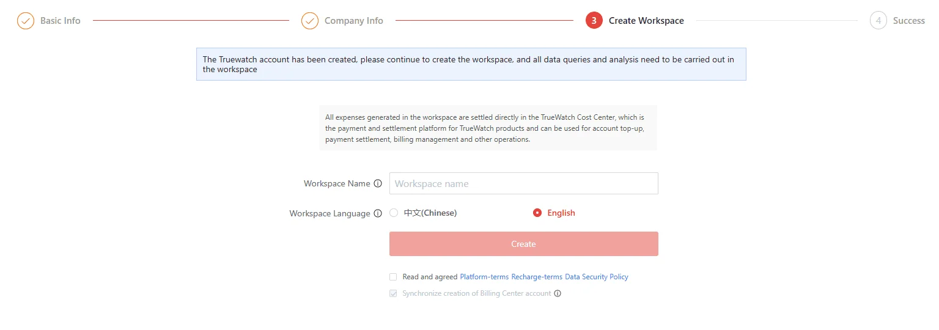Screen dimensions: 939x330
Task: Click 'Synchronize creation of Billing Center account' text
Action: (477, 293)
